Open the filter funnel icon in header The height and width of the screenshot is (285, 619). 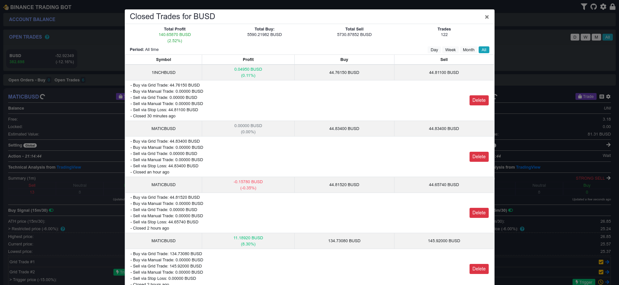click(584, 7)
